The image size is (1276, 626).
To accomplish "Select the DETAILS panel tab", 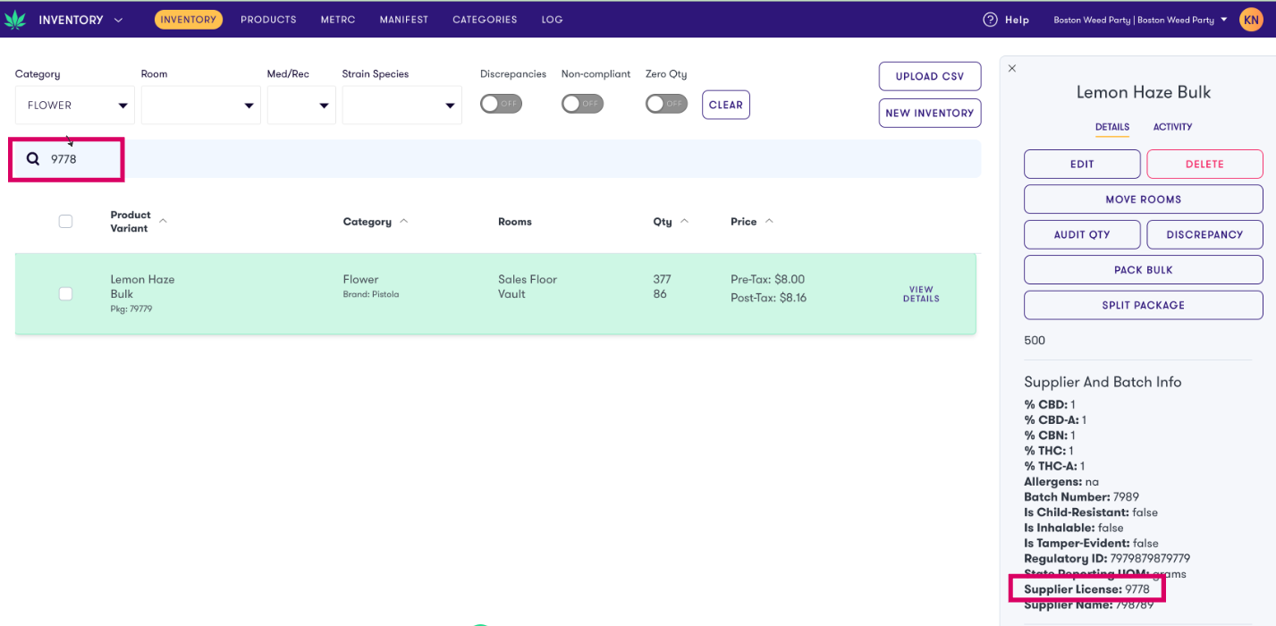I will tap(1112, 127).
